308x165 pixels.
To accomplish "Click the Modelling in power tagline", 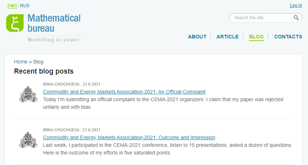I will point(54,40).
